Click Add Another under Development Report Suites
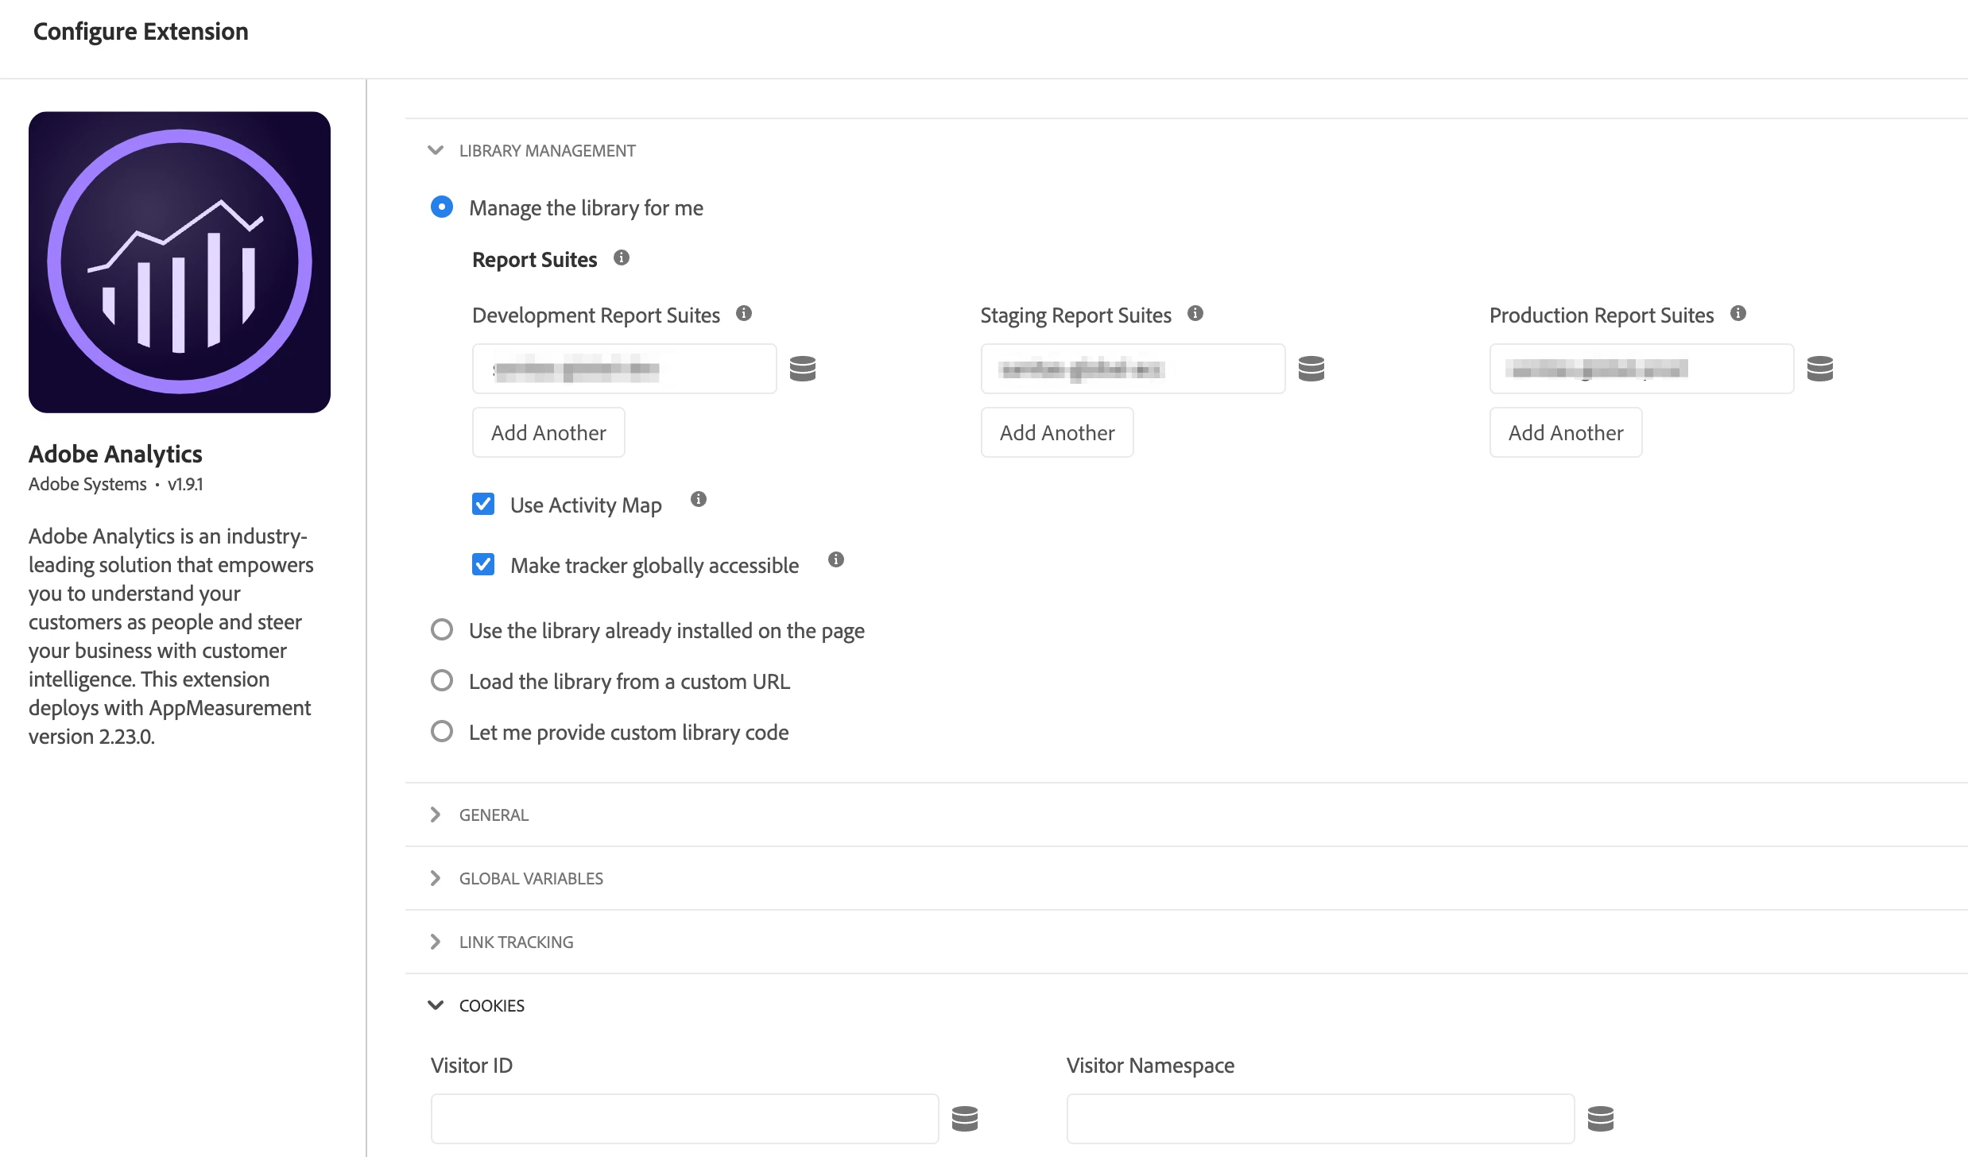Screen dimensions: 1968x1157 pos(548,432)
